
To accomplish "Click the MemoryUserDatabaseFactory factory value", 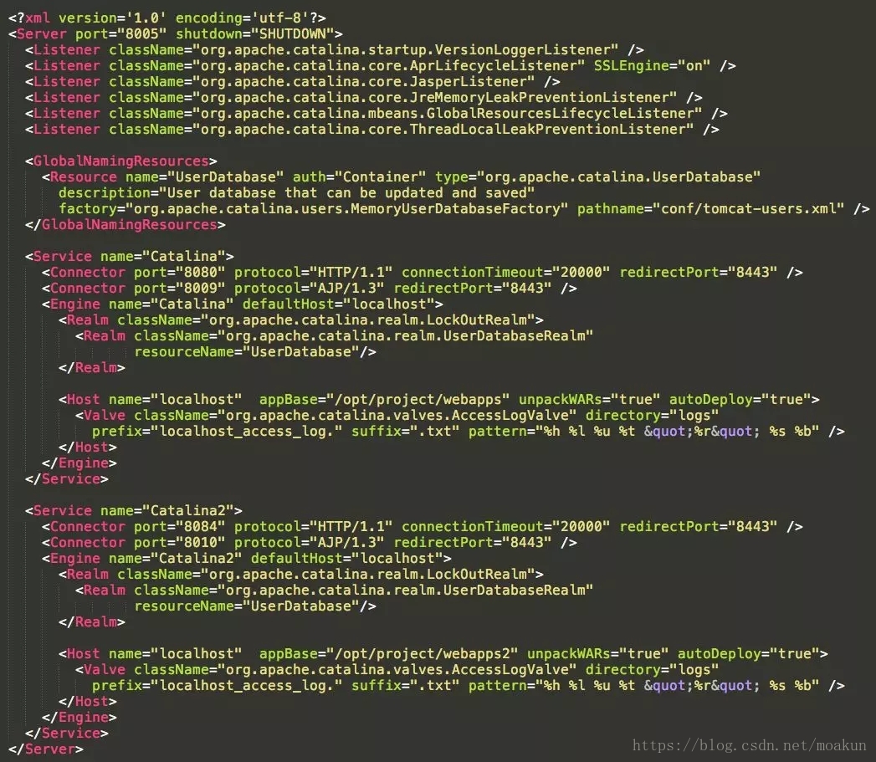I will (x=455, y=209).
